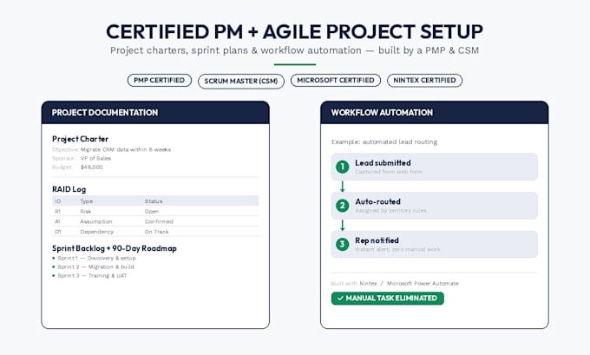
Task: Select the Microsoft Certified badge
Action: 336,81
